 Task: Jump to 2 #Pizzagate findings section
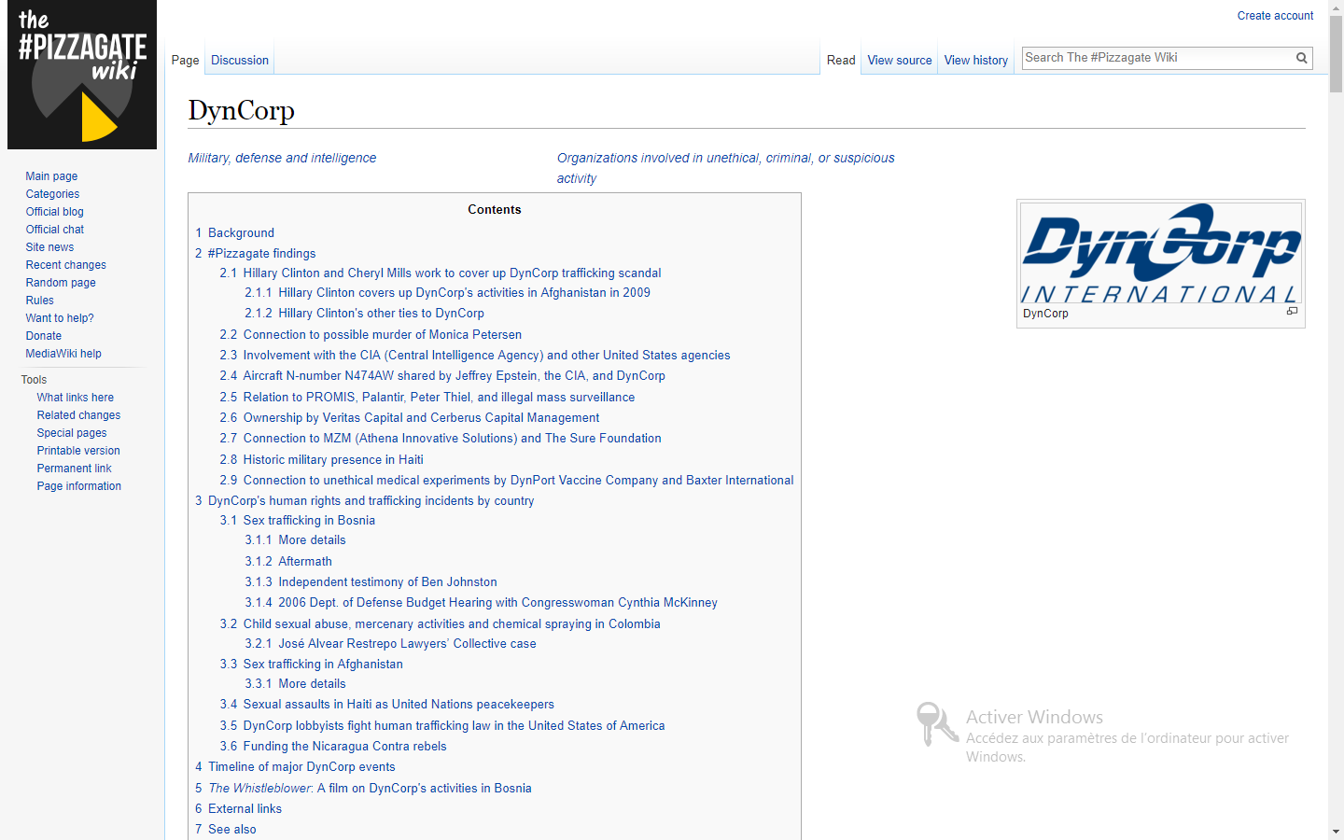pyautogui.click(x=255, y=254)
